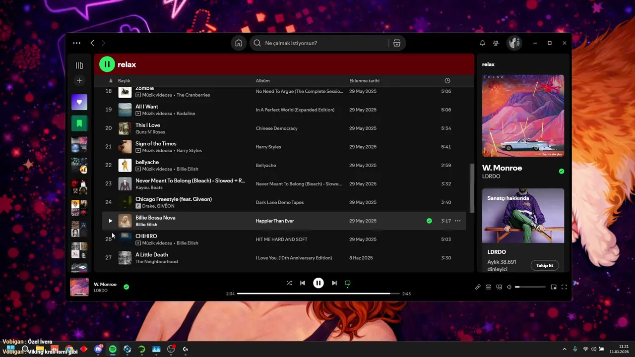Toggle saved checkmark in now-playing bar
Image resolution: width=635 pixels, height=357 pixels.
[126, 287]
